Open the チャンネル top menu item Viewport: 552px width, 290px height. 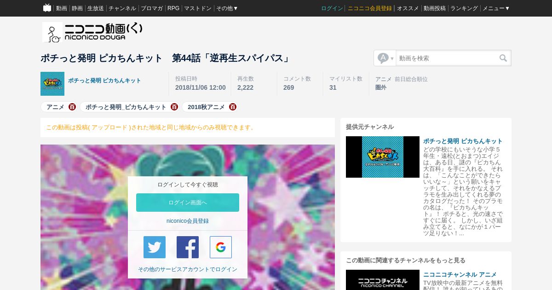pyautogui.click(x=122, y=8)
